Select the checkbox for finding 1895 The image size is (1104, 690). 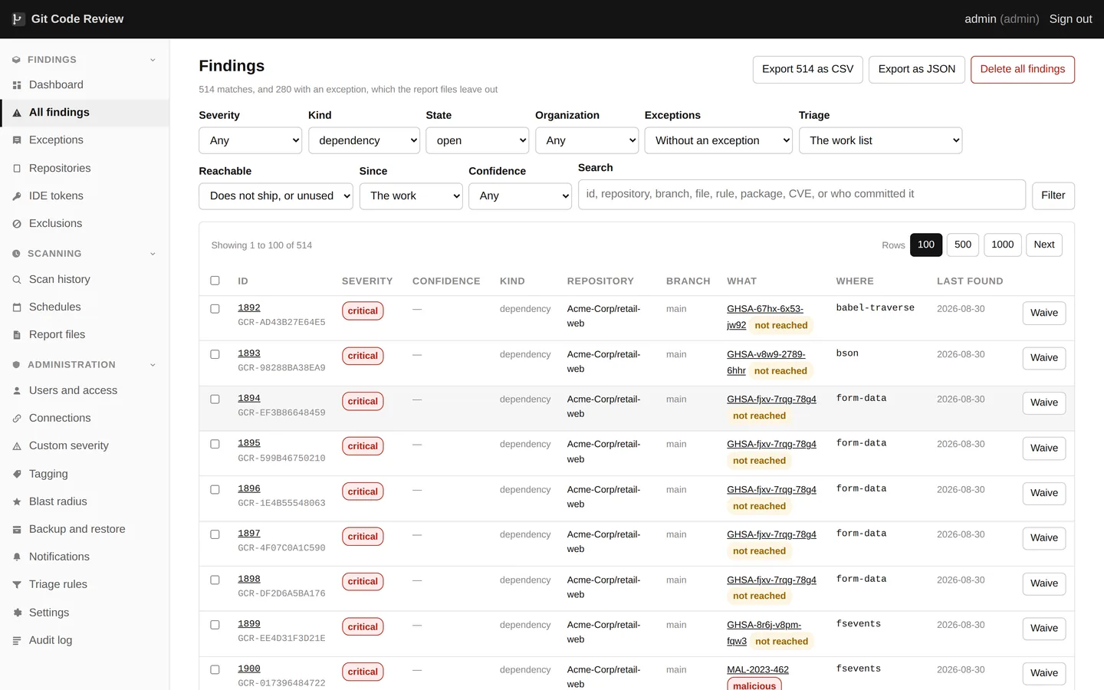215,444
